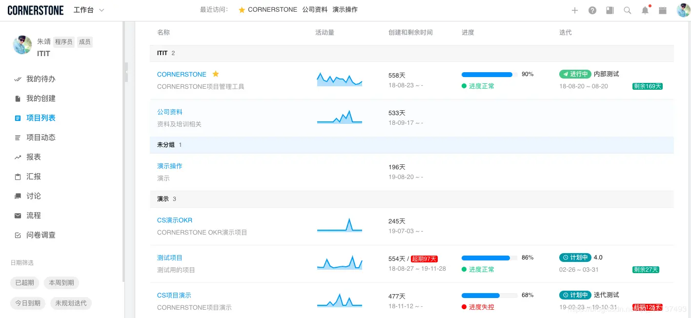Open the calendar icon in top bar

663,9
